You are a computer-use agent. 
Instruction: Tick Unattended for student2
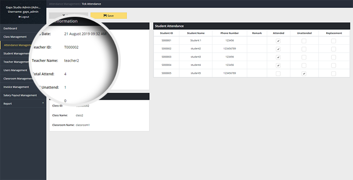pos(304,49)
